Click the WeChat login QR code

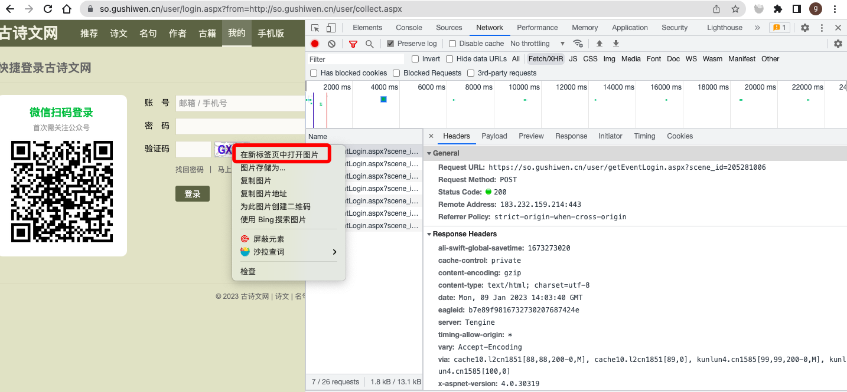pos(62,192)
